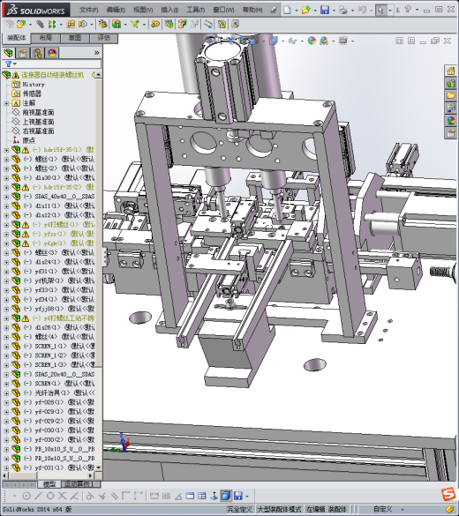The height and width of the screenshot is (516, 459).
Task: Open the 文件(F) menu
Action: click(x=88, y=10)
